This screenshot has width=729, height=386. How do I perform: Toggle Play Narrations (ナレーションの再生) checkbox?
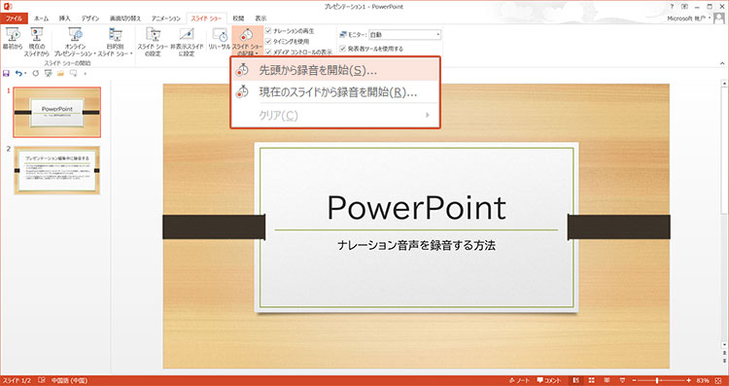268,31
